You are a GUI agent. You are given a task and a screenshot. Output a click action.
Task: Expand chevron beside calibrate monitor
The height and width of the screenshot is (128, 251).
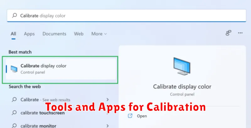coord(108,126)
